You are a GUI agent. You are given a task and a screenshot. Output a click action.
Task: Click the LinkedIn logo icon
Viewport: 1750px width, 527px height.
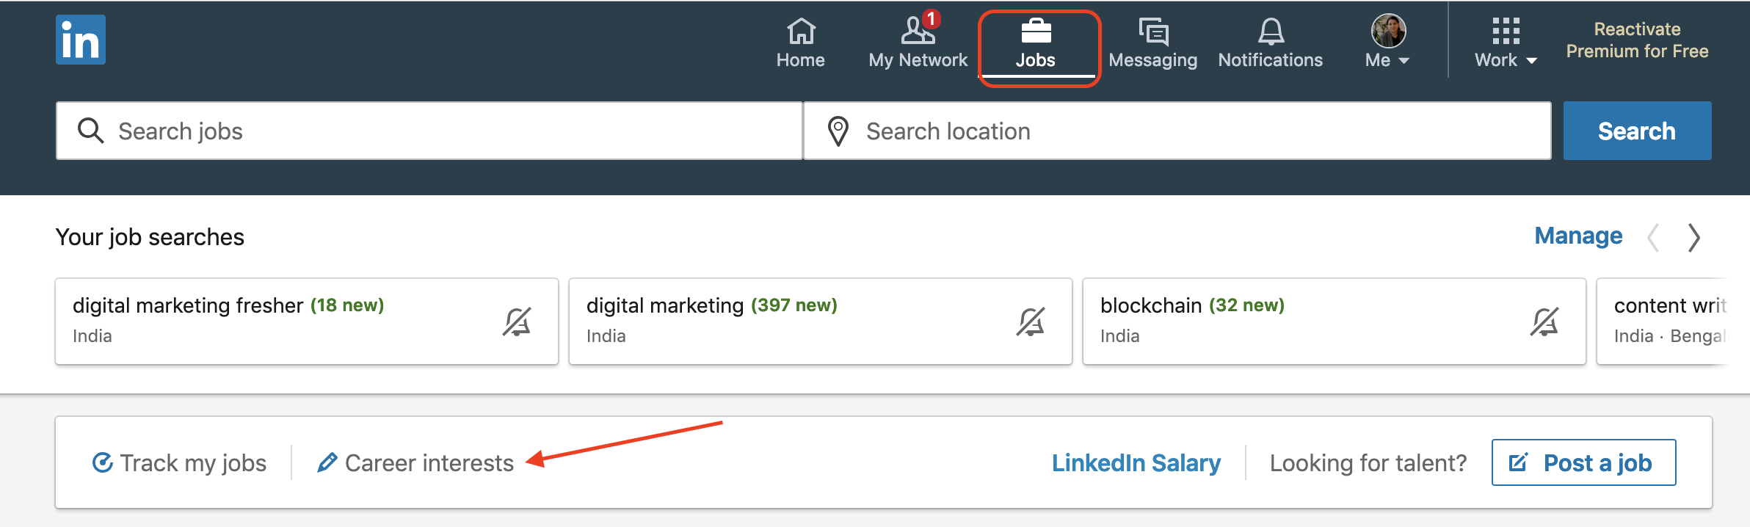click(81, 40)
